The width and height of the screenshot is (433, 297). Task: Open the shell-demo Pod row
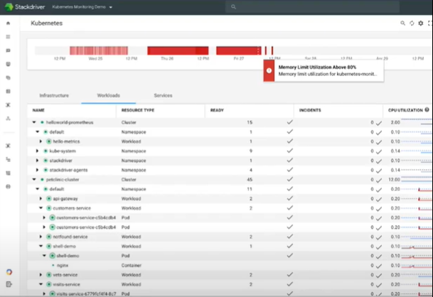(229, 256)
